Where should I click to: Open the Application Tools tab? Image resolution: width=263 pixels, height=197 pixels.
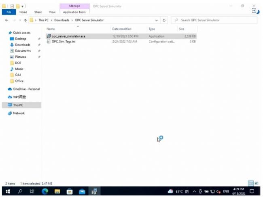[74, 12]
